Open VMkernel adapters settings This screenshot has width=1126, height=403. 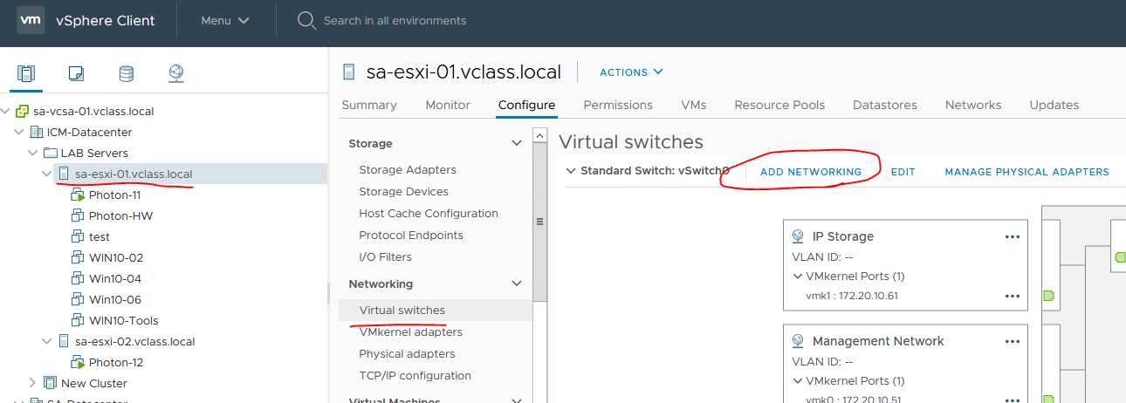pos(410,332)
